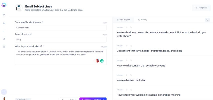This screenshot has width=213, height=100.
Task: Click the red target extension icon
Action: click(x=97, y=61)
